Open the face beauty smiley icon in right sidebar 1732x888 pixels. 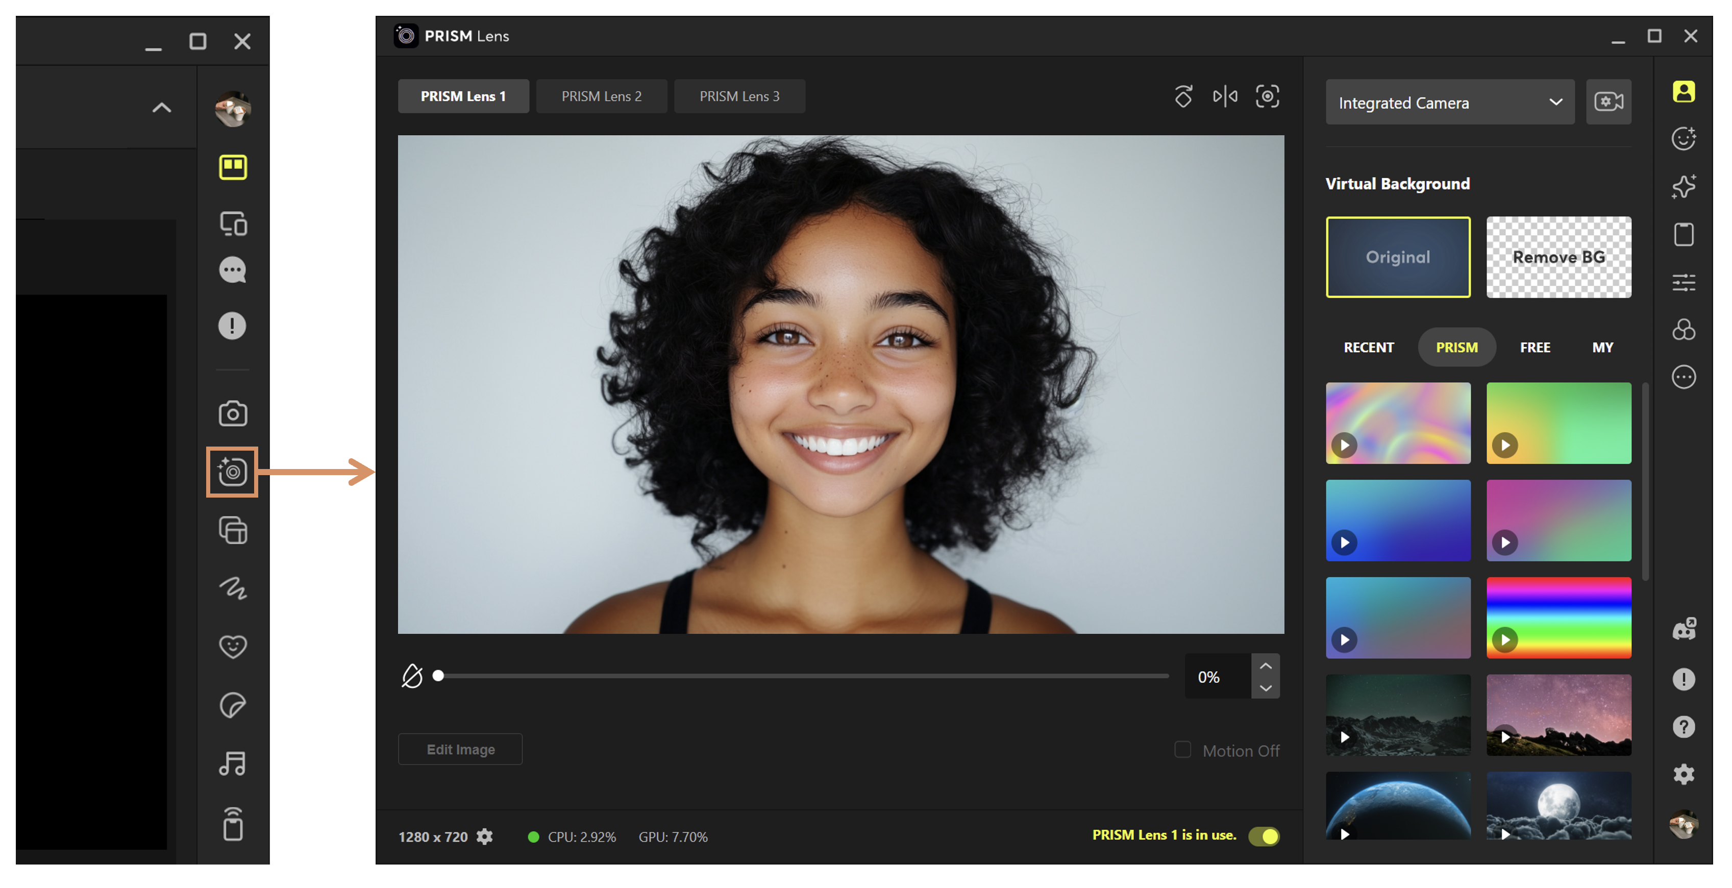(x=1684, y=138)
